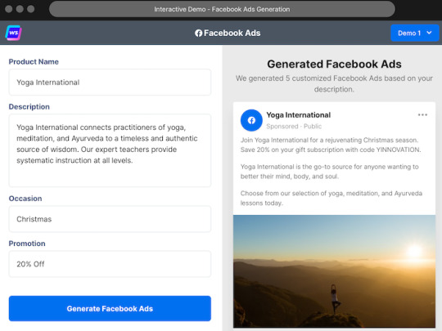Click the round Facebook avatar on ad
Image resolution: width=442 pixels, height=331 pixels.
[x=251, y=120]
